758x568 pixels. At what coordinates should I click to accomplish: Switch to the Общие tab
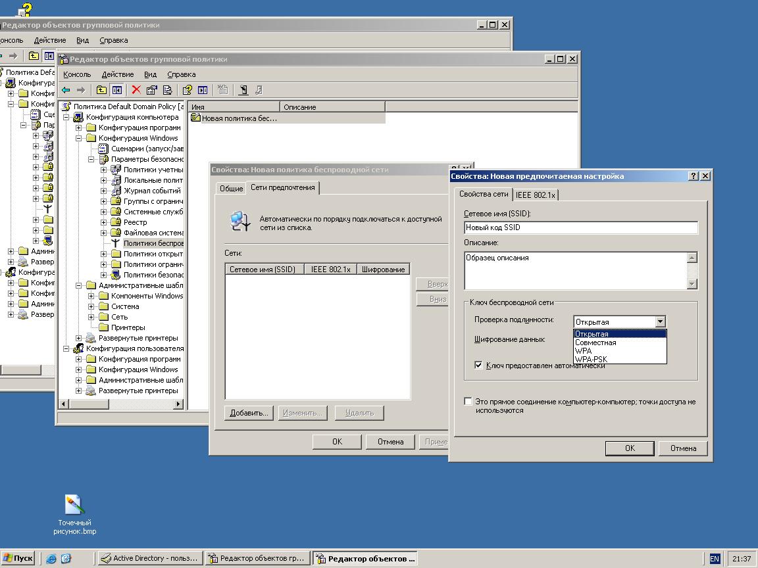point(231,189)
